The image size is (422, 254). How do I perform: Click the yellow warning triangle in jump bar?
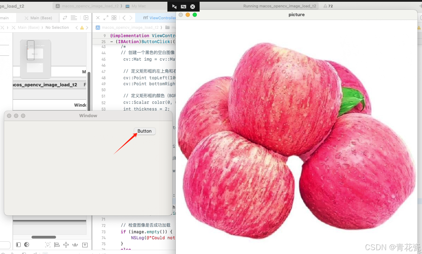click(82, 27)
